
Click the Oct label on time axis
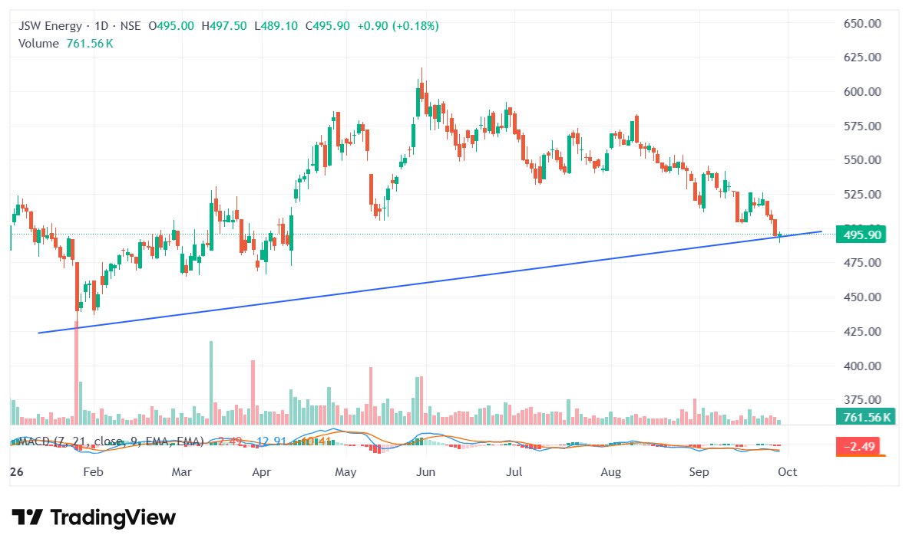pyautogui.click(x=787, y=472)
